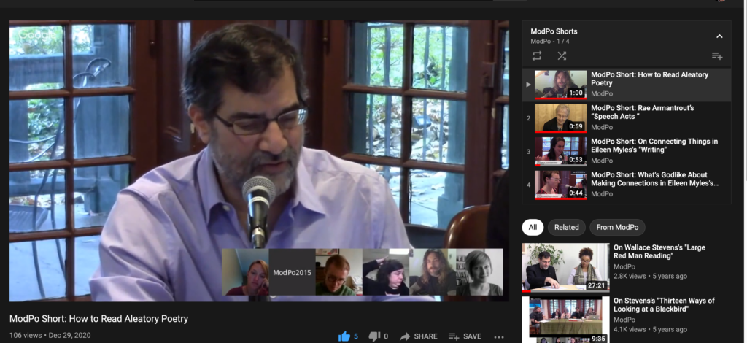Click the 'ModPo - 1 / 4' playlist subtitle
The image size is (747, 343).
pyautogui.click(x=550, y=42)
